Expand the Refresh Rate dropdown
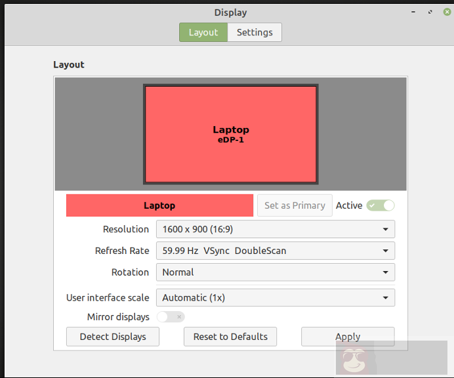The height and width of the screenshot is (378, 454). [275, 251]
